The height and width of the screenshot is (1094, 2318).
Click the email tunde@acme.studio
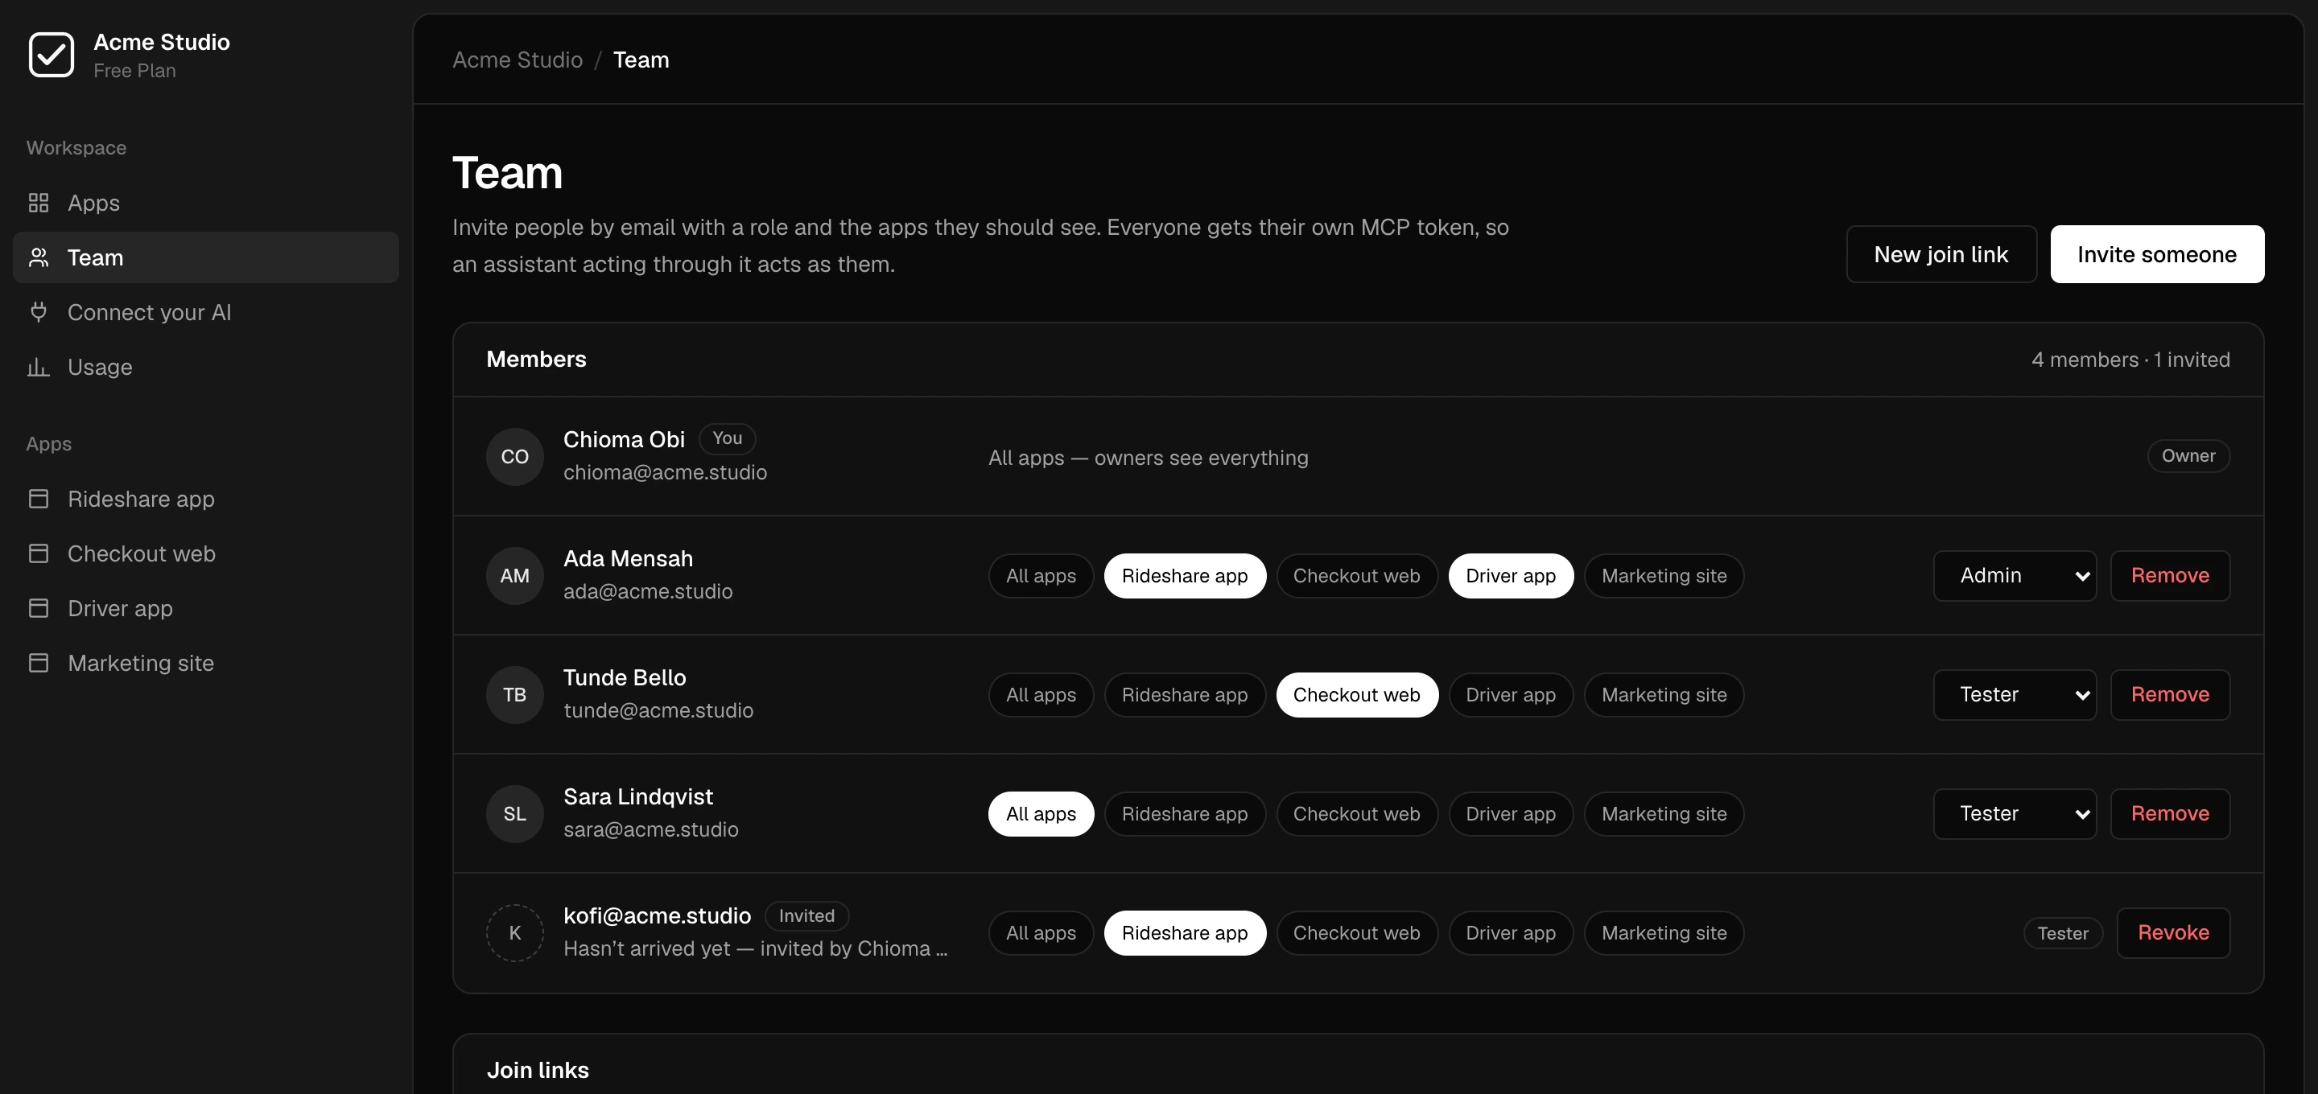pyautogui.click(x=658, y=711)
